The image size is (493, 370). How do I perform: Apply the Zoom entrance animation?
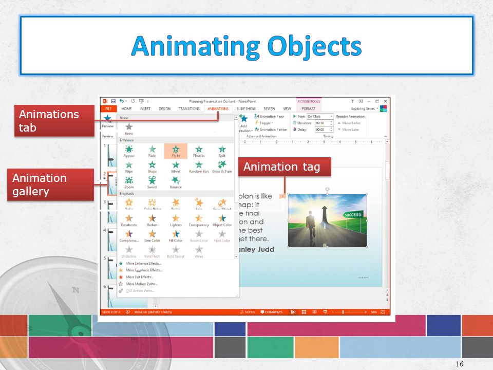pos(129,182)
